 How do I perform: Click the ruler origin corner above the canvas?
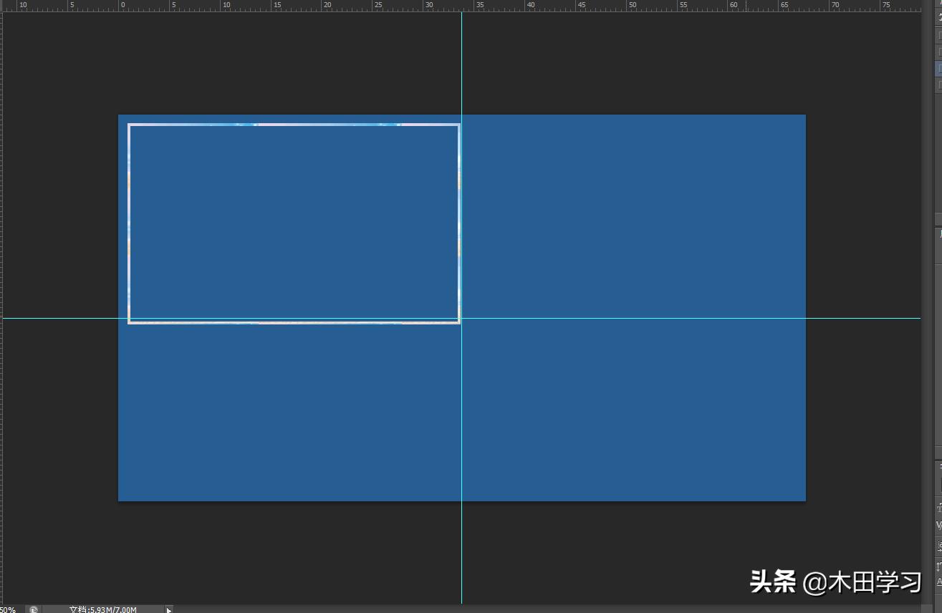(x=3, y=5)
